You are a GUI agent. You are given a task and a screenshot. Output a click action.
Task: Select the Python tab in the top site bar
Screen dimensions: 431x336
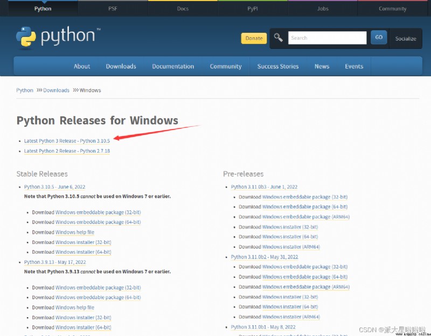[x=43, y=9]
